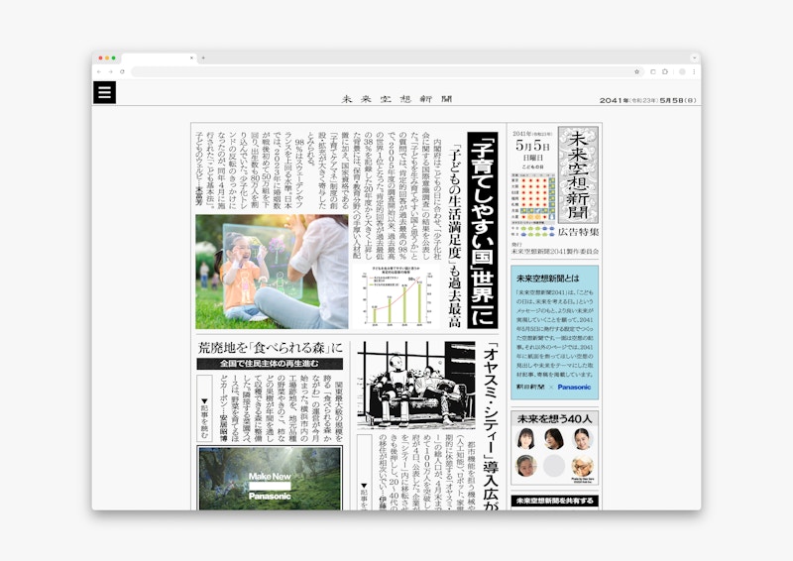This screenshot has height=561, width=793.
Task: Bookmark page using the star icon
Action: click(x=636, y=71)
